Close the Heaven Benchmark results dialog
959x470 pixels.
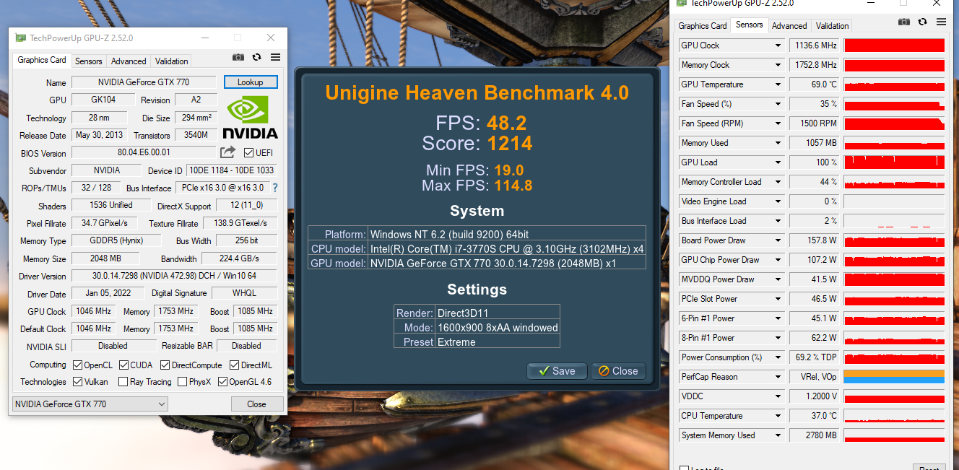[x=617, y=371]
